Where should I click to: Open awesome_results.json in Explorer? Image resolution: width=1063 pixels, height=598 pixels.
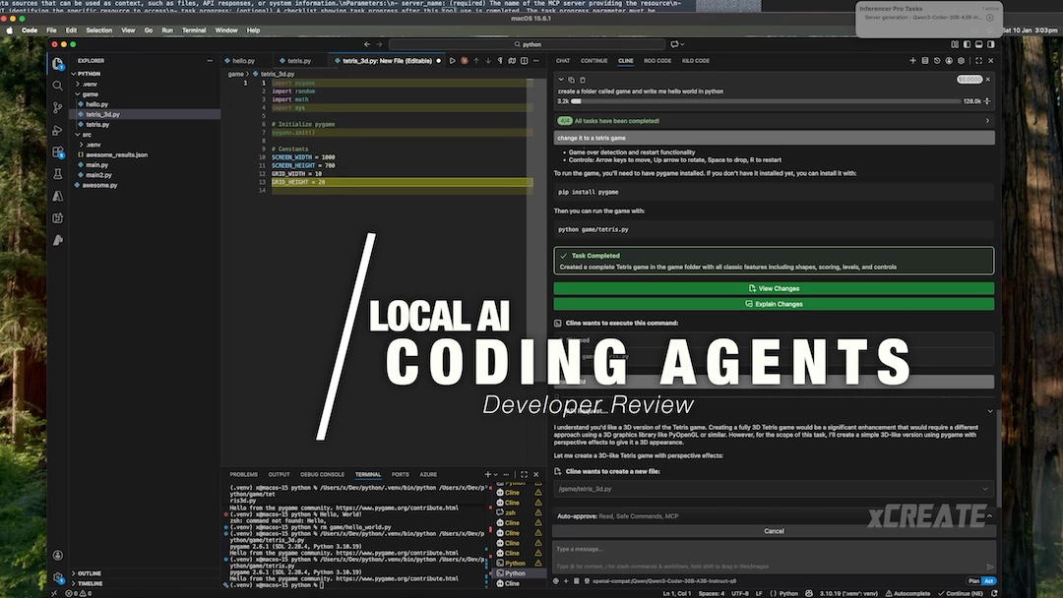click(116, 155)
